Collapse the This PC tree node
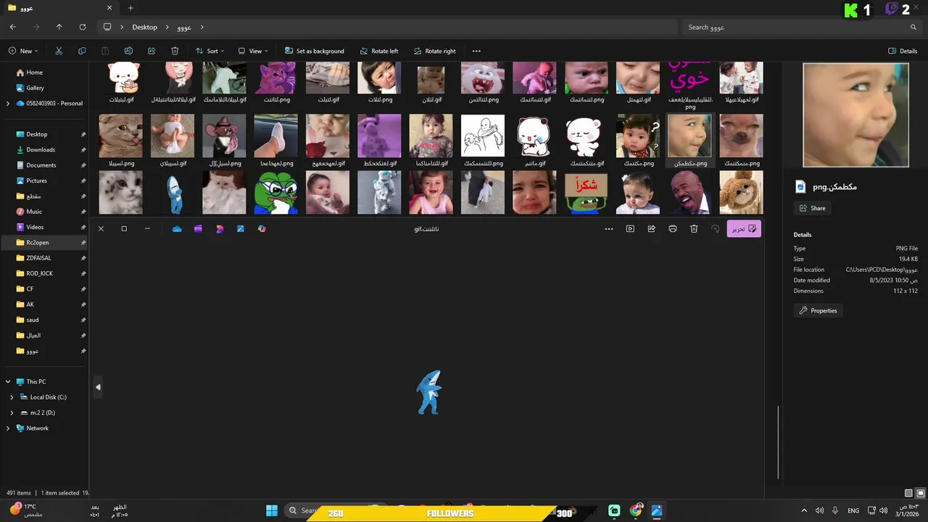This screenshot has height=522, width=928. [x=8, y=381]
